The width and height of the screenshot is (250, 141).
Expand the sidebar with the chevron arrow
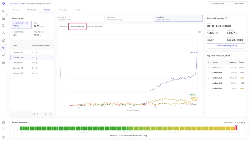(x=6, y=15)
